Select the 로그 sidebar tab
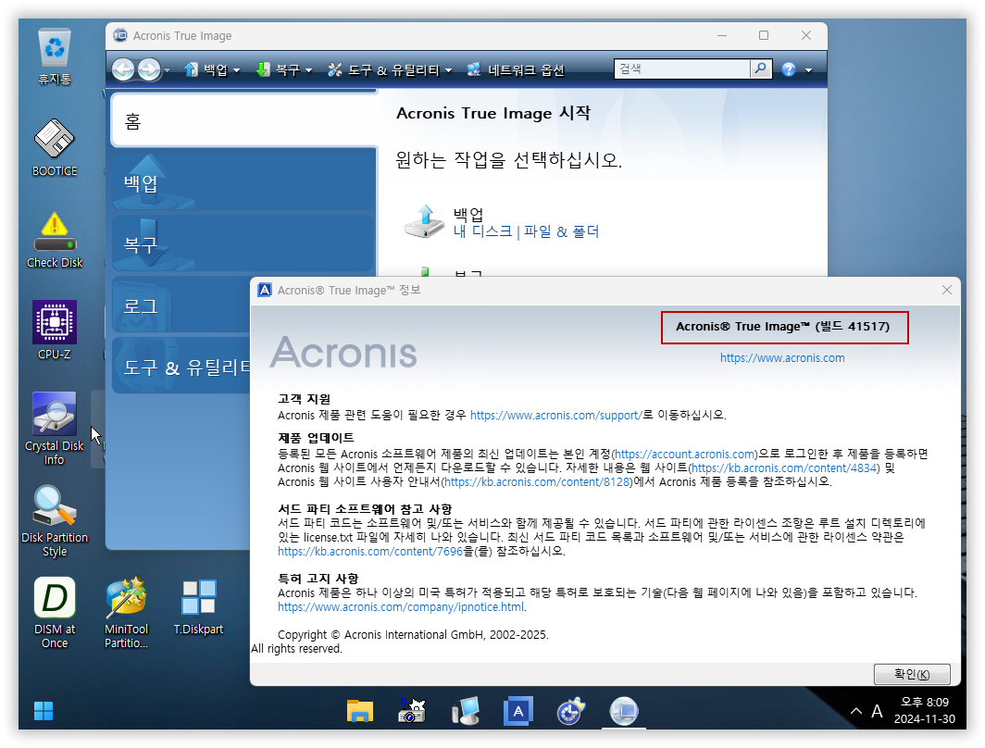This screenshot has width=985, height=748. pyautogui.click(x=181, y=305)
